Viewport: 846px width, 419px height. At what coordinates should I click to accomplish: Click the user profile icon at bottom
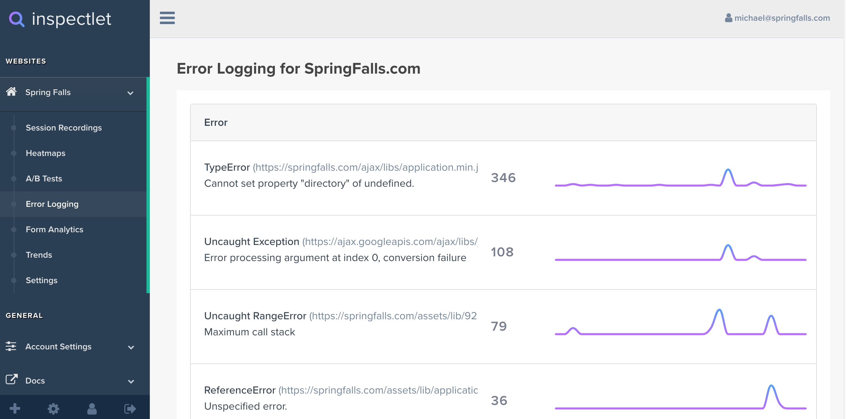[92, 408]
